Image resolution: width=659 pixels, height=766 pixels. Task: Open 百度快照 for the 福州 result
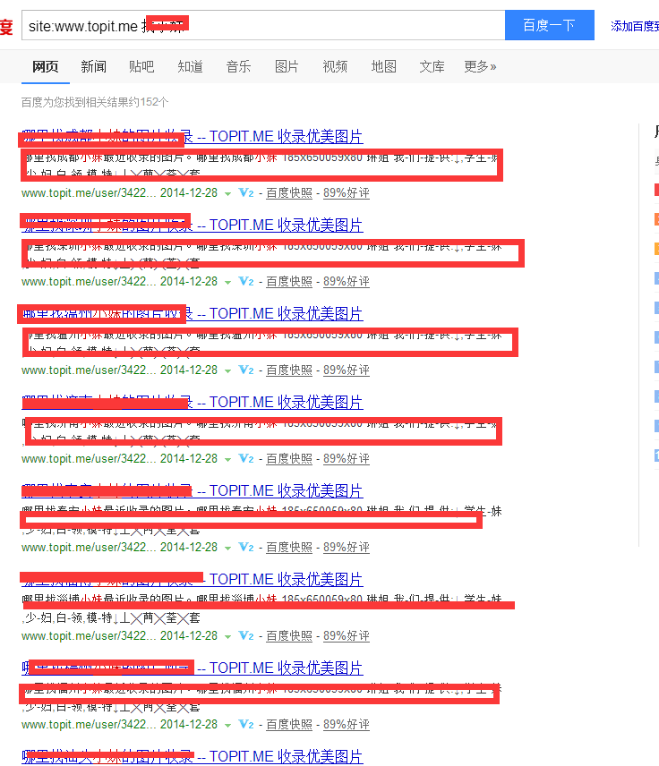(x=289, y=724)
